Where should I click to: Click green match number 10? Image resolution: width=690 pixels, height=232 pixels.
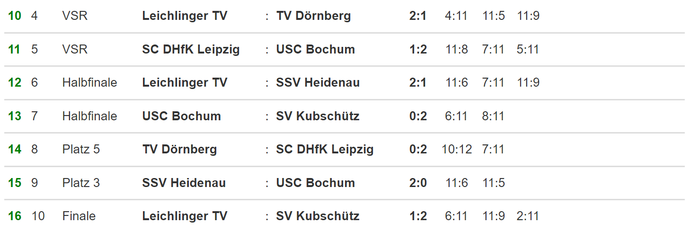click(15, 16)
